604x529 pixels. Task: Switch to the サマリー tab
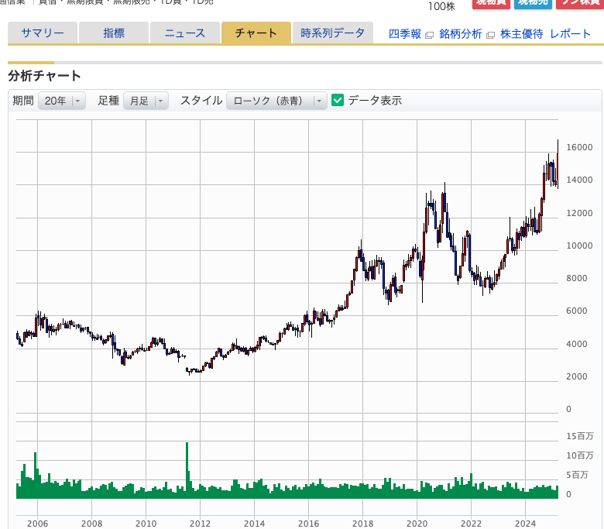pos(43,33)
